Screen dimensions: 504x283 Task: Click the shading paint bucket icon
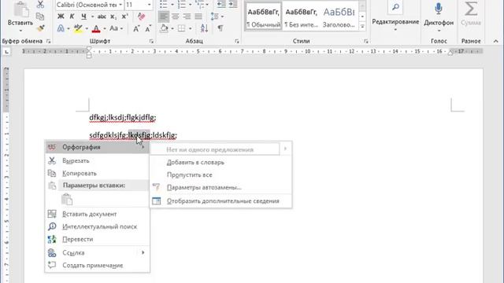coord(164,28)
